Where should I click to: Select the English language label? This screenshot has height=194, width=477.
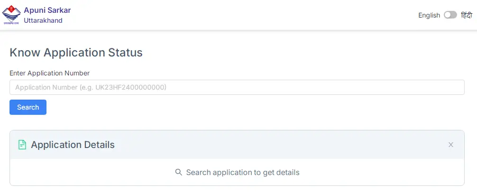pos(429,15)
